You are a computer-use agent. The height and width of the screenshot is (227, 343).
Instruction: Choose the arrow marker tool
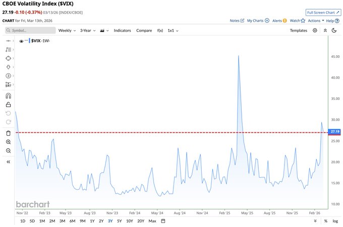(8, 67)
